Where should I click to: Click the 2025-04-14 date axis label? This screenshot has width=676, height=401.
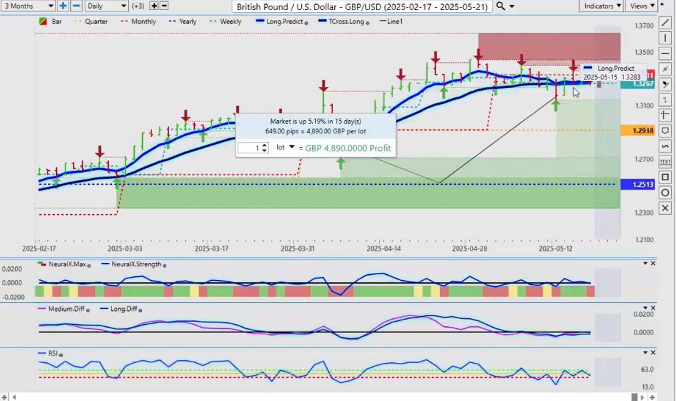click(384, 249)
